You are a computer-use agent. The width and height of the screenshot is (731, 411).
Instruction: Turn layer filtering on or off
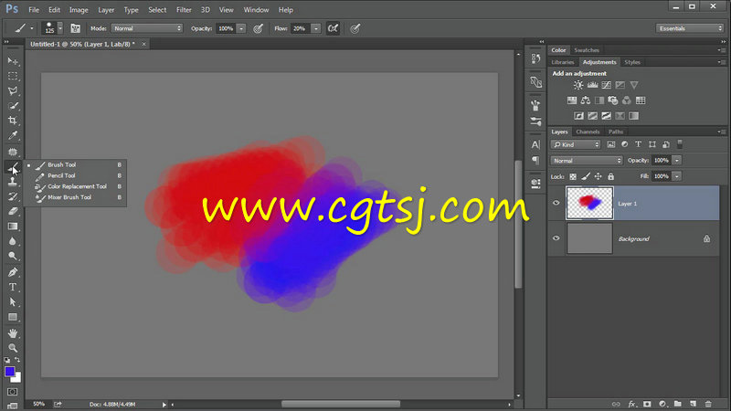pos(680,144)
